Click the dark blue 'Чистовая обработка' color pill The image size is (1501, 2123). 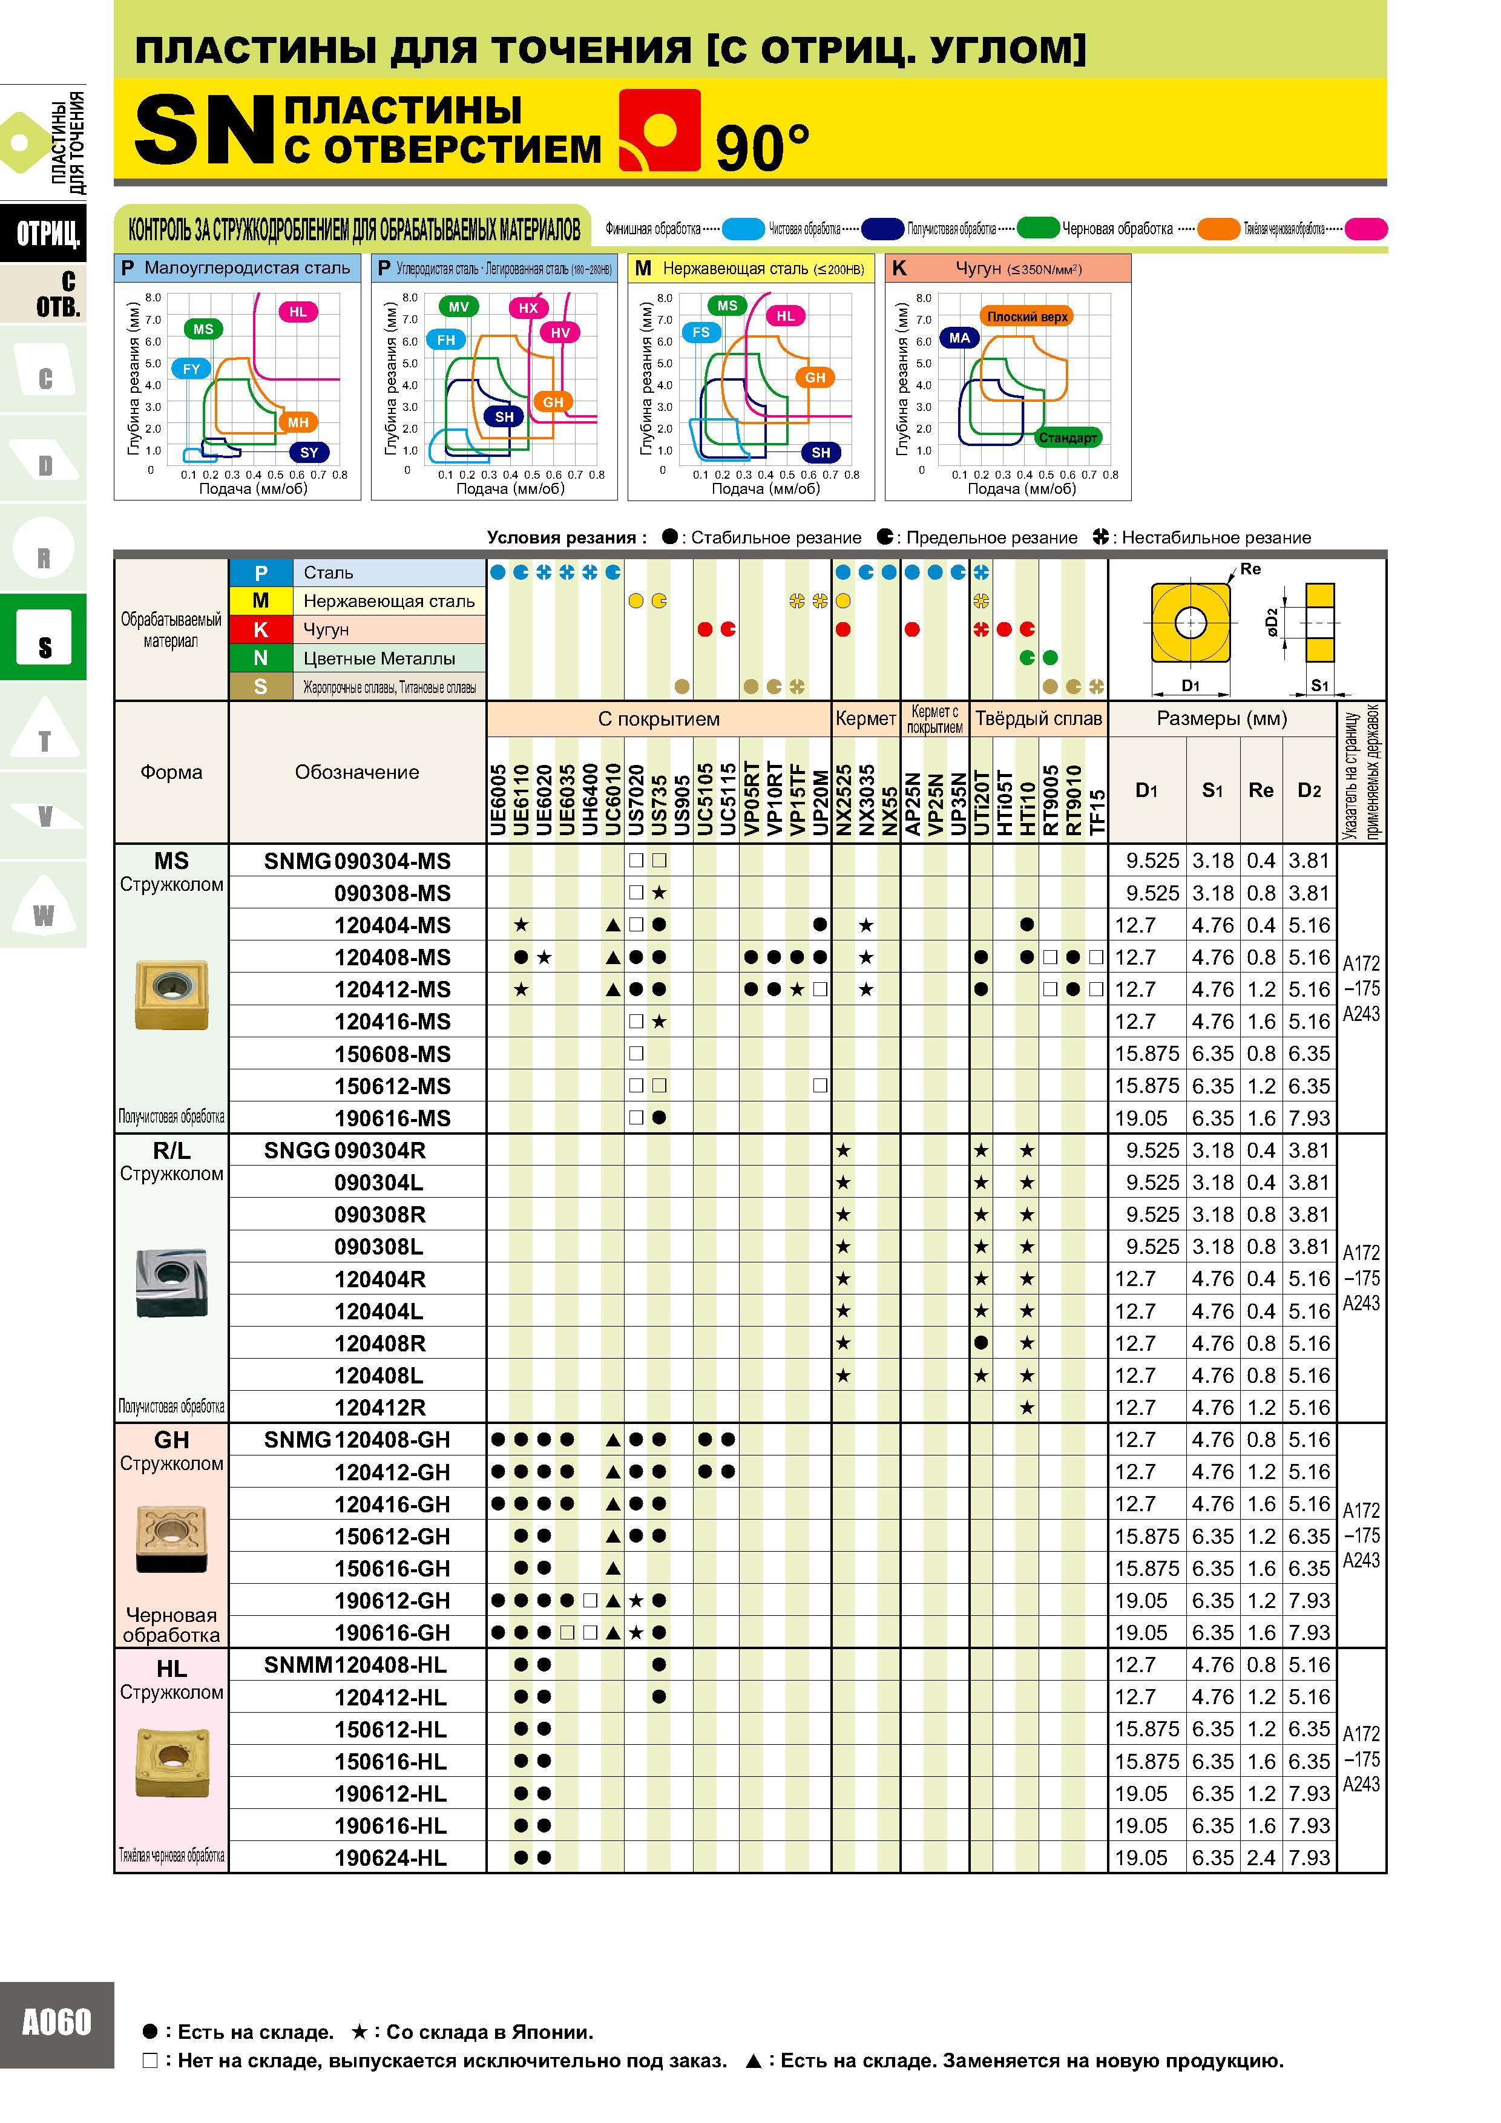point(882,228)
